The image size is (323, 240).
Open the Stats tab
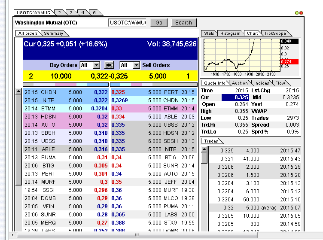[209, 33]
